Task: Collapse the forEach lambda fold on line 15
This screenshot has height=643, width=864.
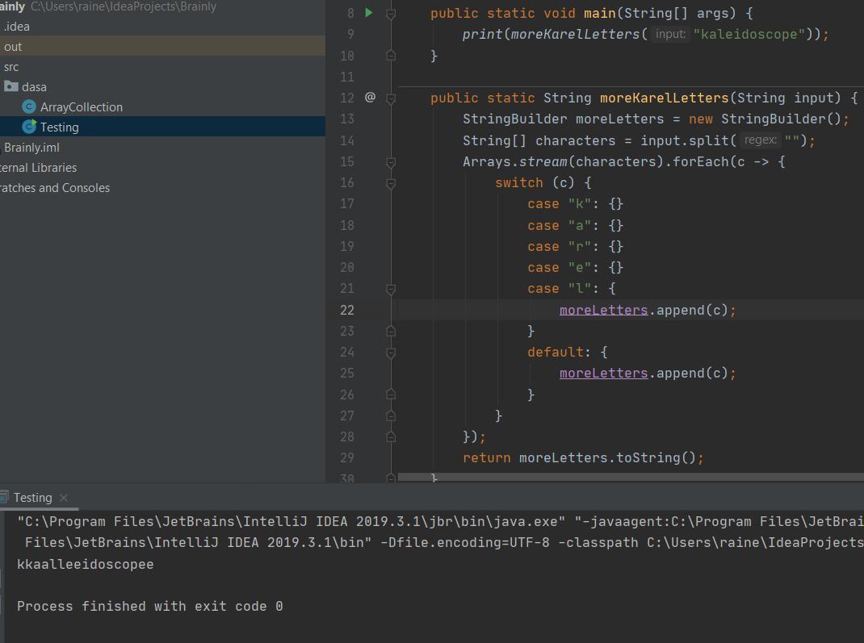Action: pos(391,161)
